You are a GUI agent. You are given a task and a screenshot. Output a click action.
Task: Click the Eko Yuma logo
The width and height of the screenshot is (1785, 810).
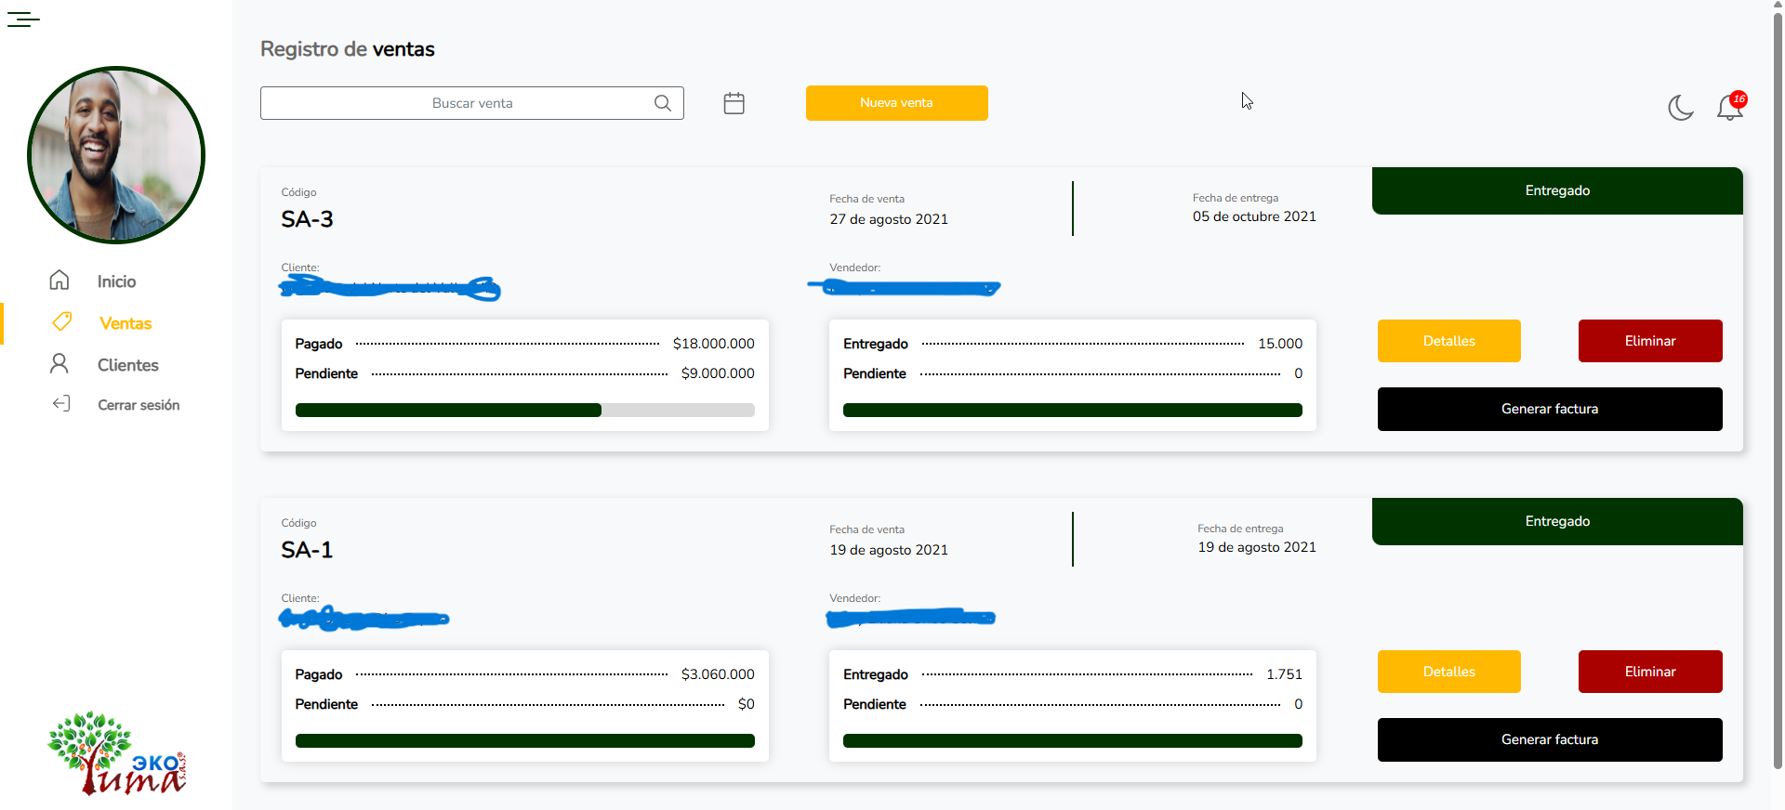[x=117, y=753]
